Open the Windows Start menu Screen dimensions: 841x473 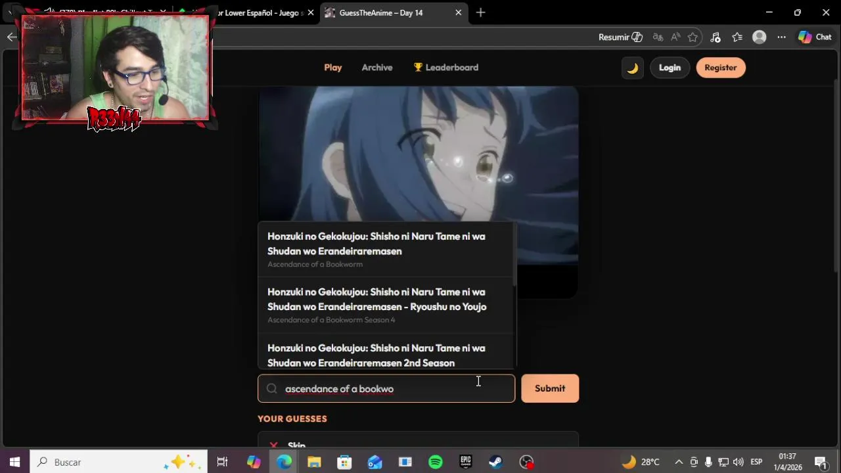coord(14,462)
